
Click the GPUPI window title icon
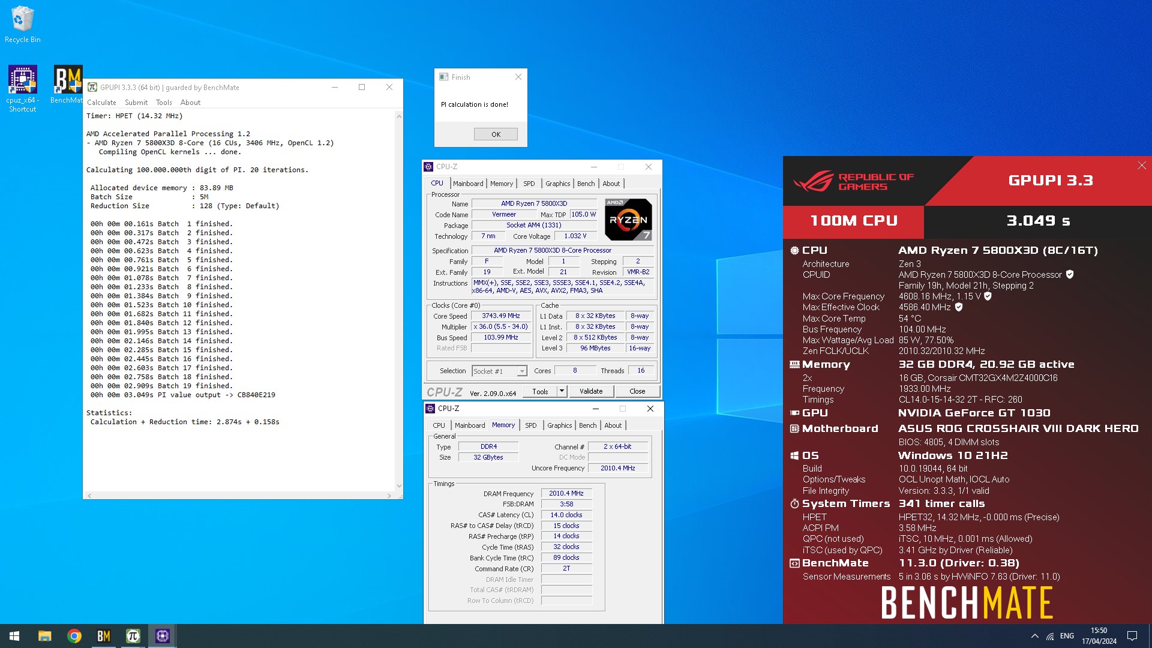click(92, 87)
